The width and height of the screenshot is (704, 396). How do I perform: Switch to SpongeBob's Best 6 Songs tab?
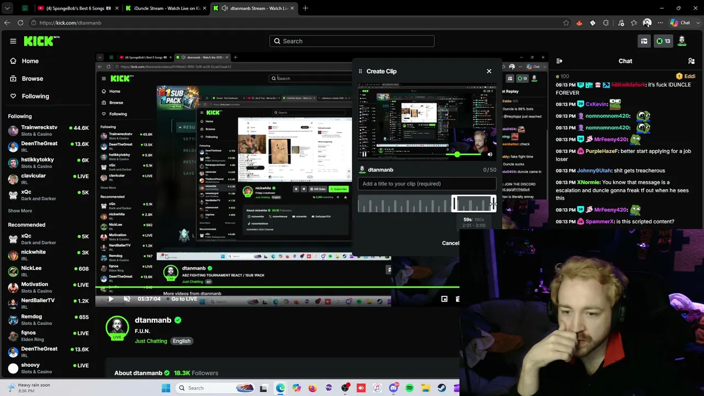point(78,8)
